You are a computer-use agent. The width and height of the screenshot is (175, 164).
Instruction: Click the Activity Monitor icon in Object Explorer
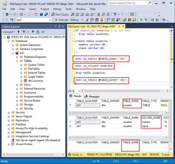pyautogui.click(x=43, y=32)
